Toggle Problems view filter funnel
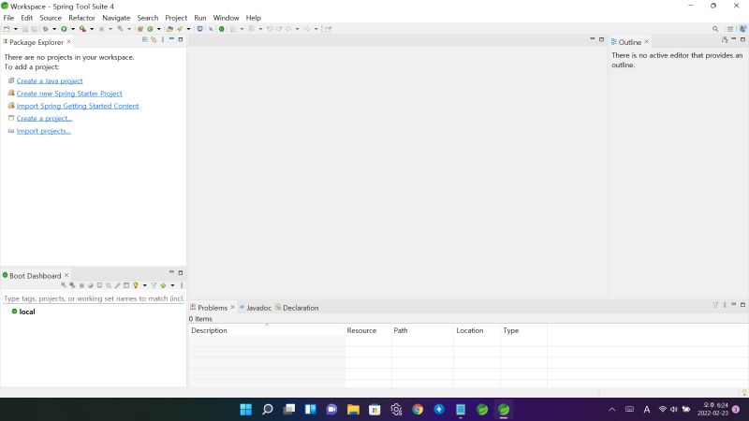This screenshot has width=749, height=421. pos(715,305)
